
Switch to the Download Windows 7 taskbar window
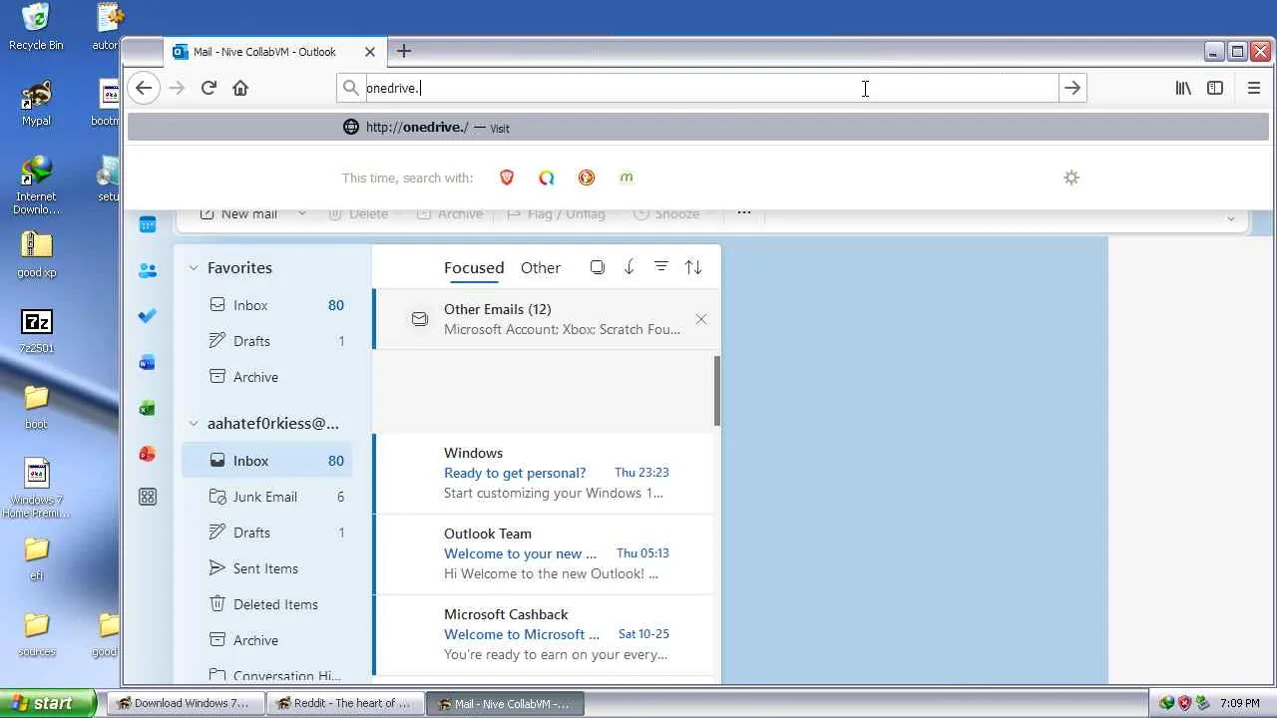click(186, 703)
